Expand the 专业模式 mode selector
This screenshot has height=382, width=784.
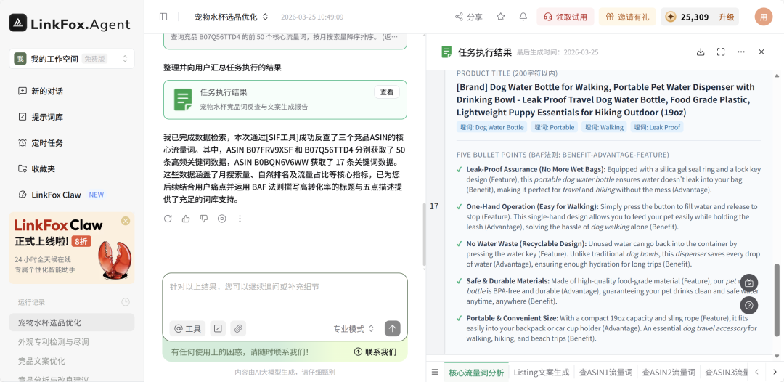coord(354,329)
